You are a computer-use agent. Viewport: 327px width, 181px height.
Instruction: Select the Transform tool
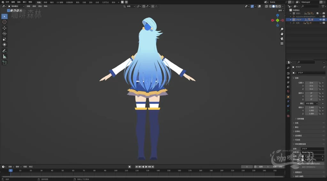click(4, 45)
